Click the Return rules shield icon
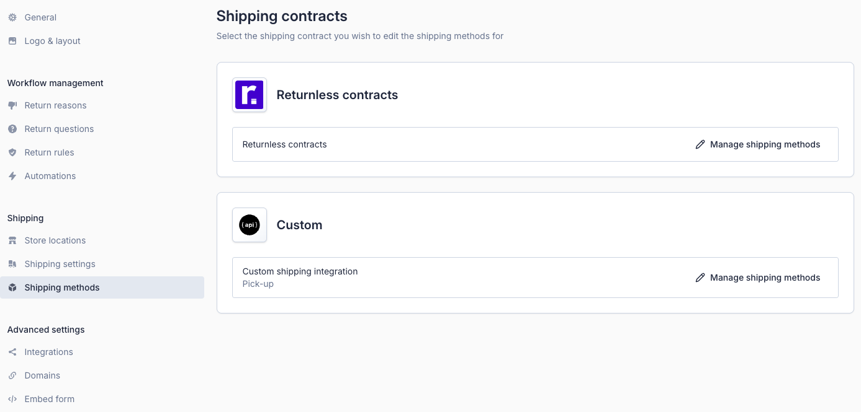This screenshot has height=412, width=861. coord(12,152)
